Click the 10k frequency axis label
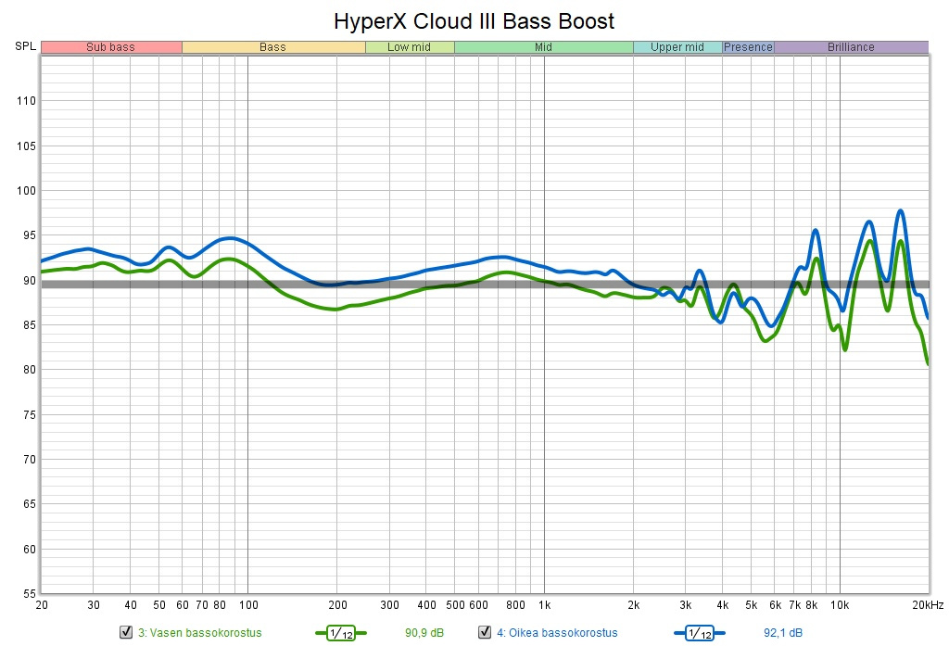The width and height of the screenshot is (949, 646). tap(840, 605)
